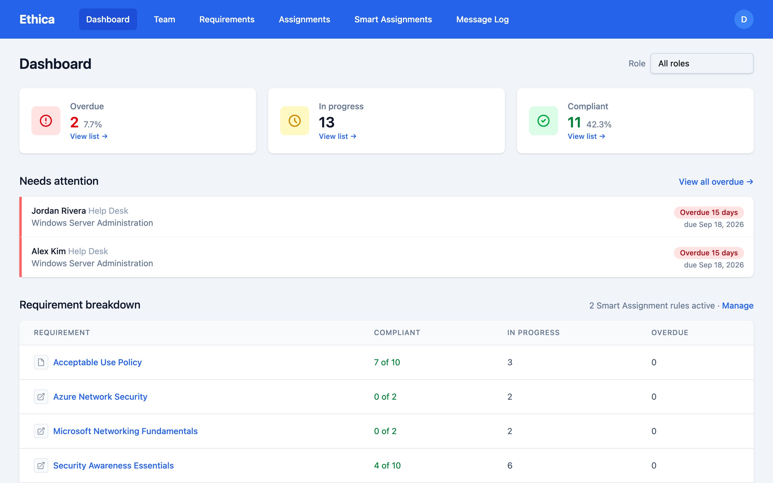
Task: Click the IN PROGRESS column header
Action: point(534,333)
